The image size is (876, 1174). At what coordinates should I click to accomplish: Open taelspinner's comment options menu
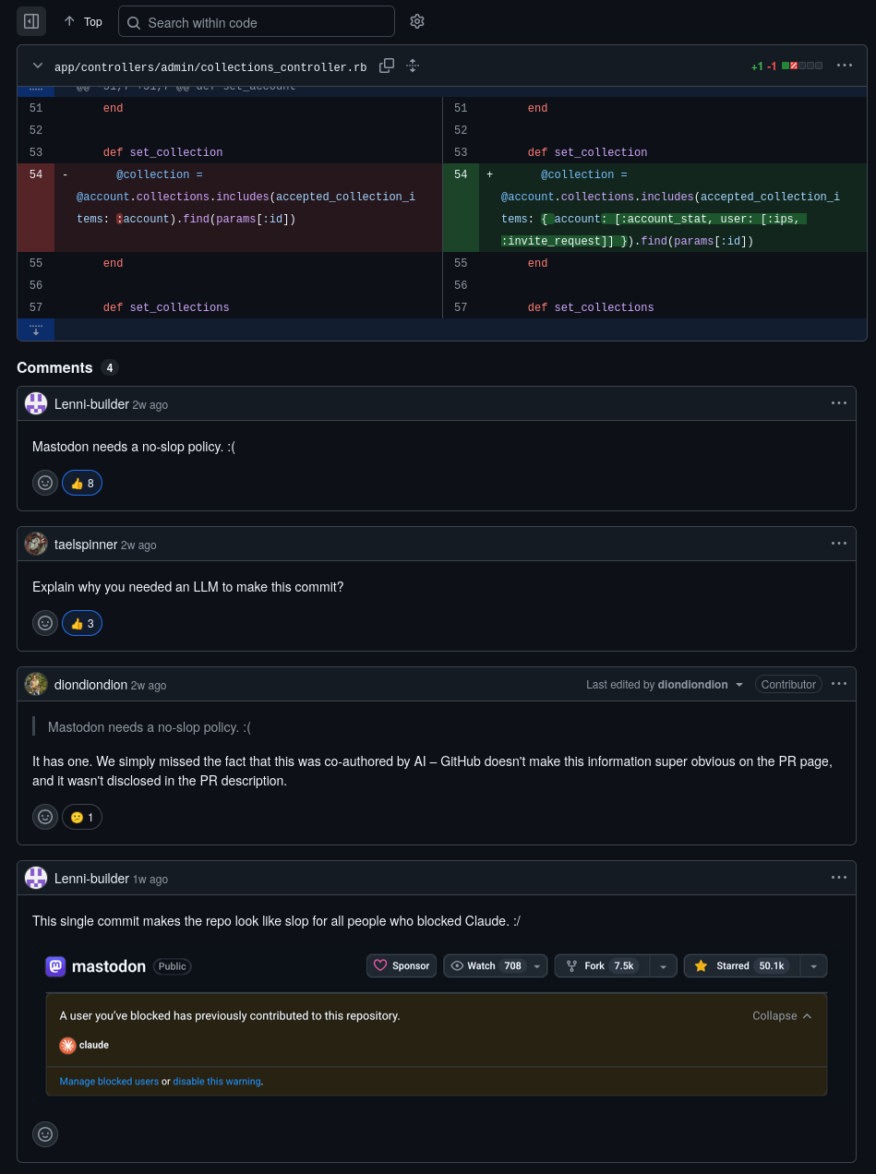(x=839, y=544)
